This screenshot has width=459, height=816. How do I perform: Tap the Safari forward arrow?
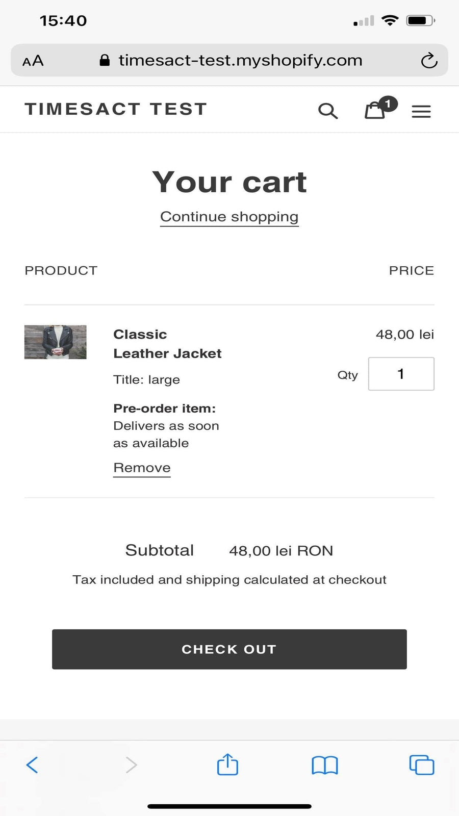(131, 764)
